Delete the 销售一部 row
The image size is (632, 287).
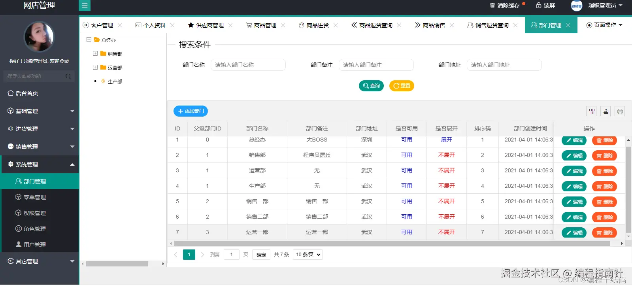(x=604, y=202)
